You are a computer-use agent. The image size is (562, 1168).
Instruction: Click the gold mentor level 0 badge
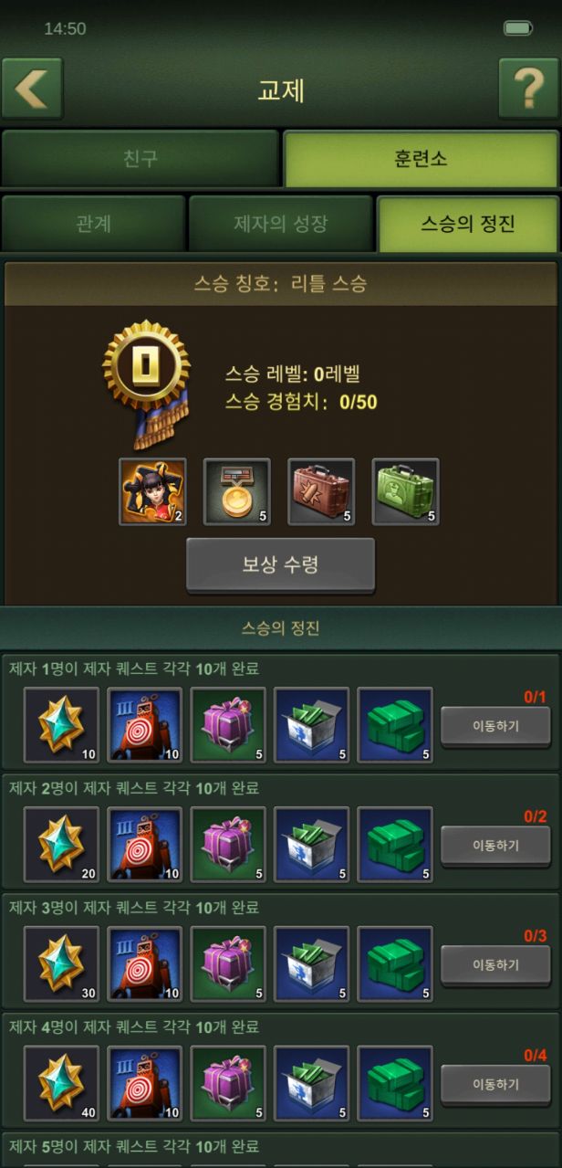point(146,382)
